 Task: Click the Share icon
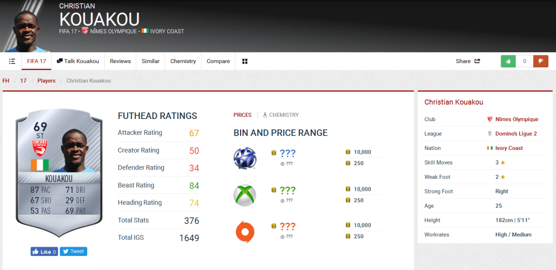(477, 61)
